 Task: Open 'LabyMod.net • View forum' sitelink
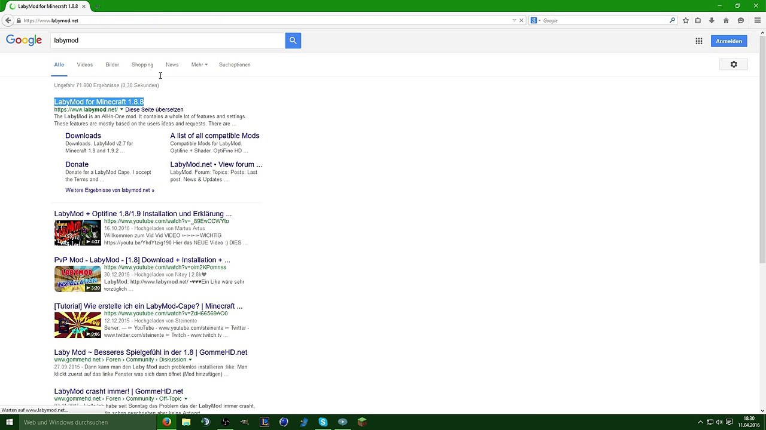click(216, 164)
